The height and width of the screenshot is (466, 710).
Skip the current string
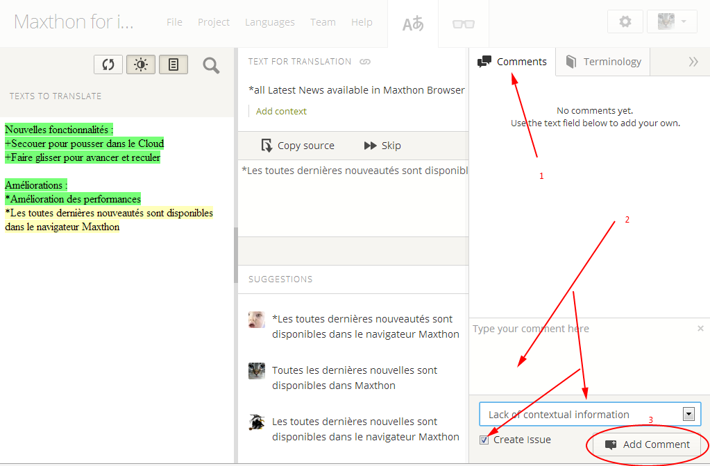[382, 146]
